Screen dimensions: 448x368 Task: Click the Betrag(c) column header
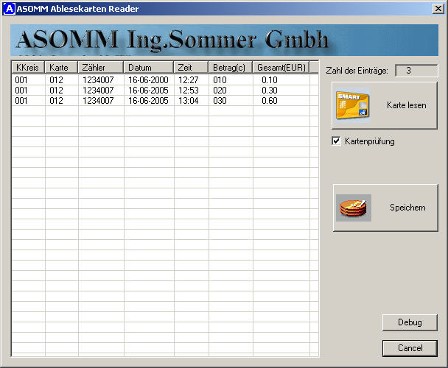tap(231, 68)
